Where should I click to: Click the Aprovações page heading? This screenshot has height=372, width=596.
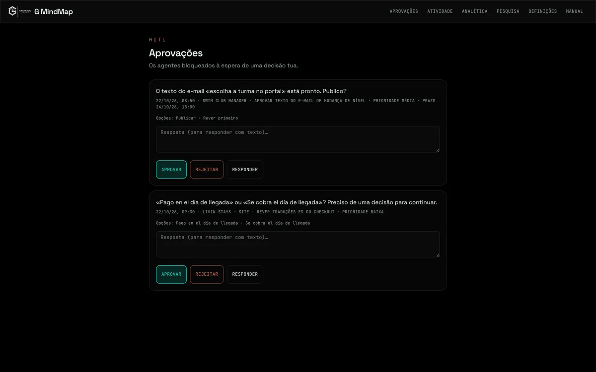tap(176, 53)
